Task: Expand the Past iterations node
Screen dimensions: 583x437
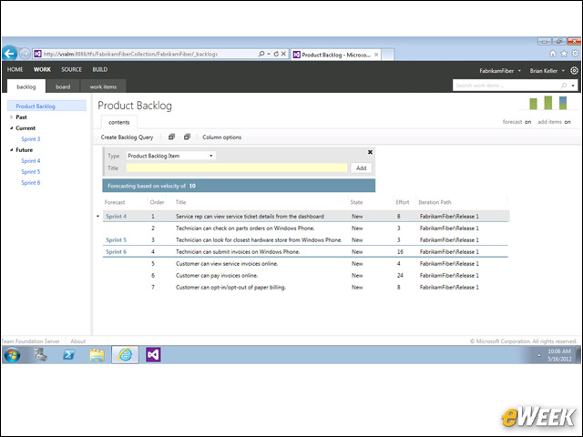Action: [x=11, y=117]
